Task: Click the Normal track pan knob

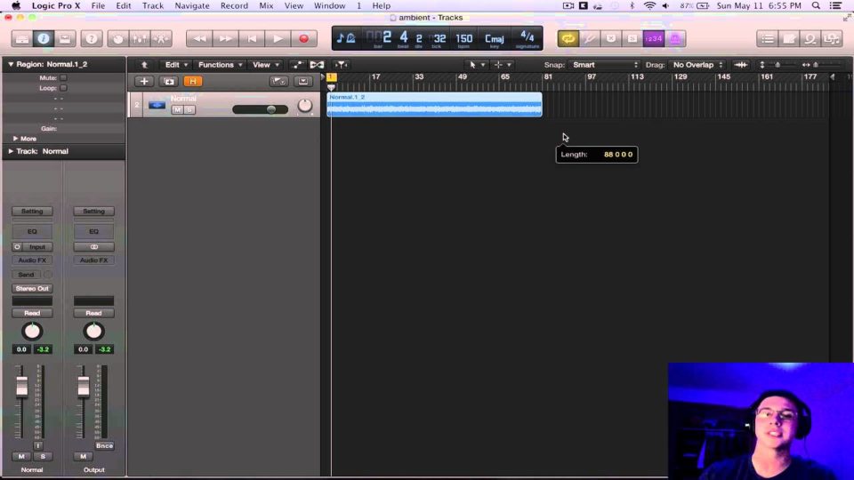Action: point(305,106)
